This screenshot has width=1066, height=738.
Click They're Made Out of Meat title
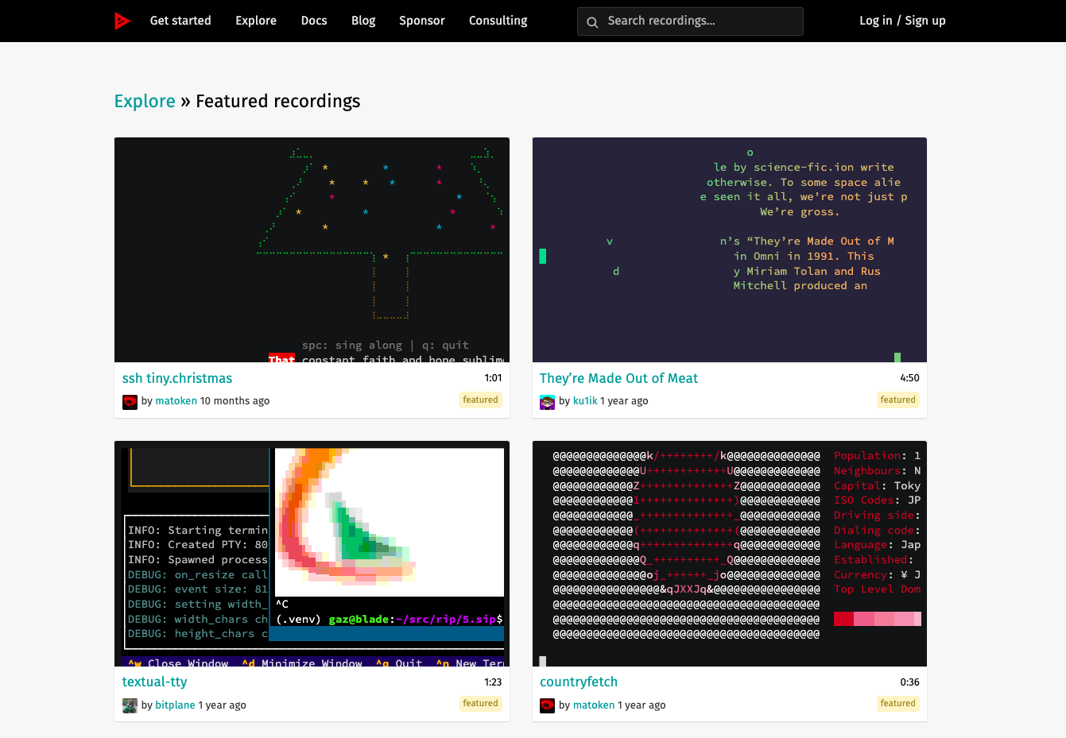click(618, 379)
